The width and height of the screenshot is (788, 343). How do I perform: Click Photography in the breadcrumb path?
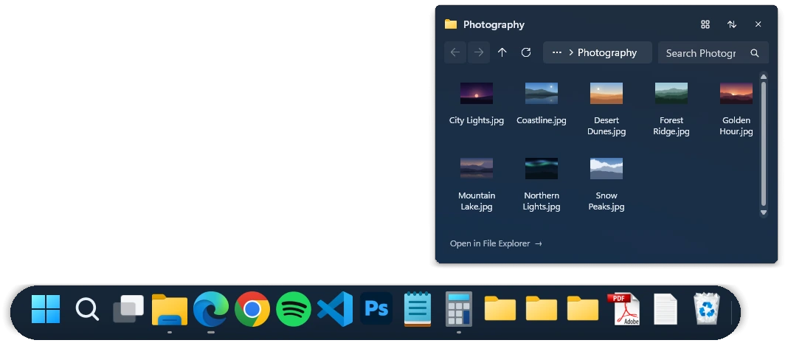coord(607,52)
